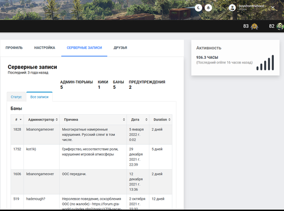
Task: Switch to the Статус sub-tab
Action: point(16,97)
